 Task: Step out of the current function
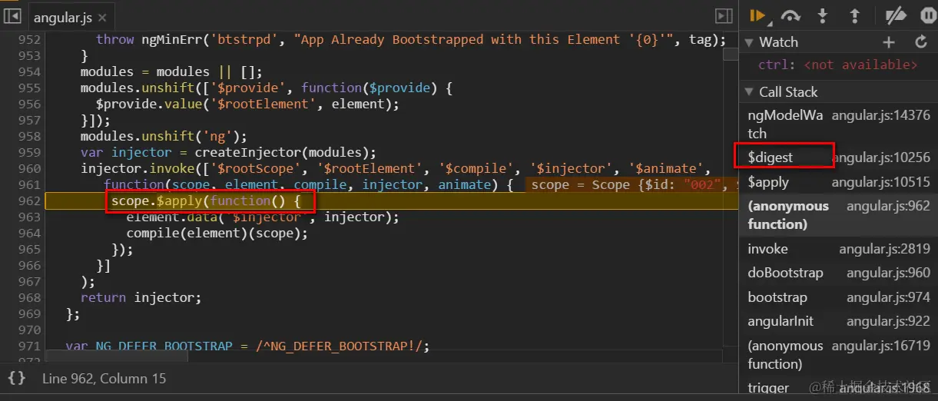853,15
